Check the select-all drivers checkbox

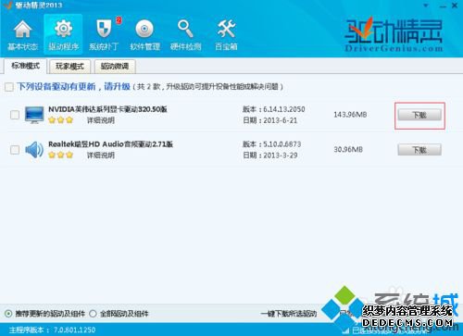[x=9, y=87]
